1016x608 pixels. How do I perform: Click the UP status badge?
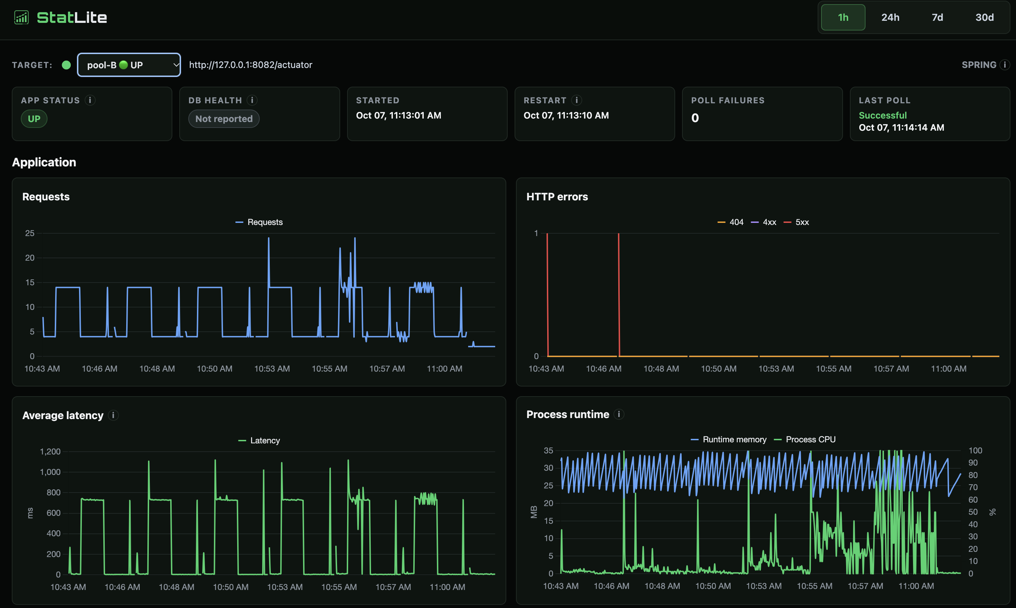pyautogui.click(x=34, y=119)
